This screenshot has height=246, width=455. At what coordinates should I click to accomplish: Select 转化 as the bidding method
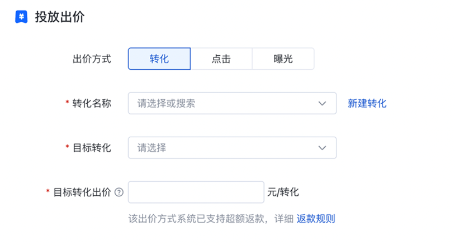(159, 59)
